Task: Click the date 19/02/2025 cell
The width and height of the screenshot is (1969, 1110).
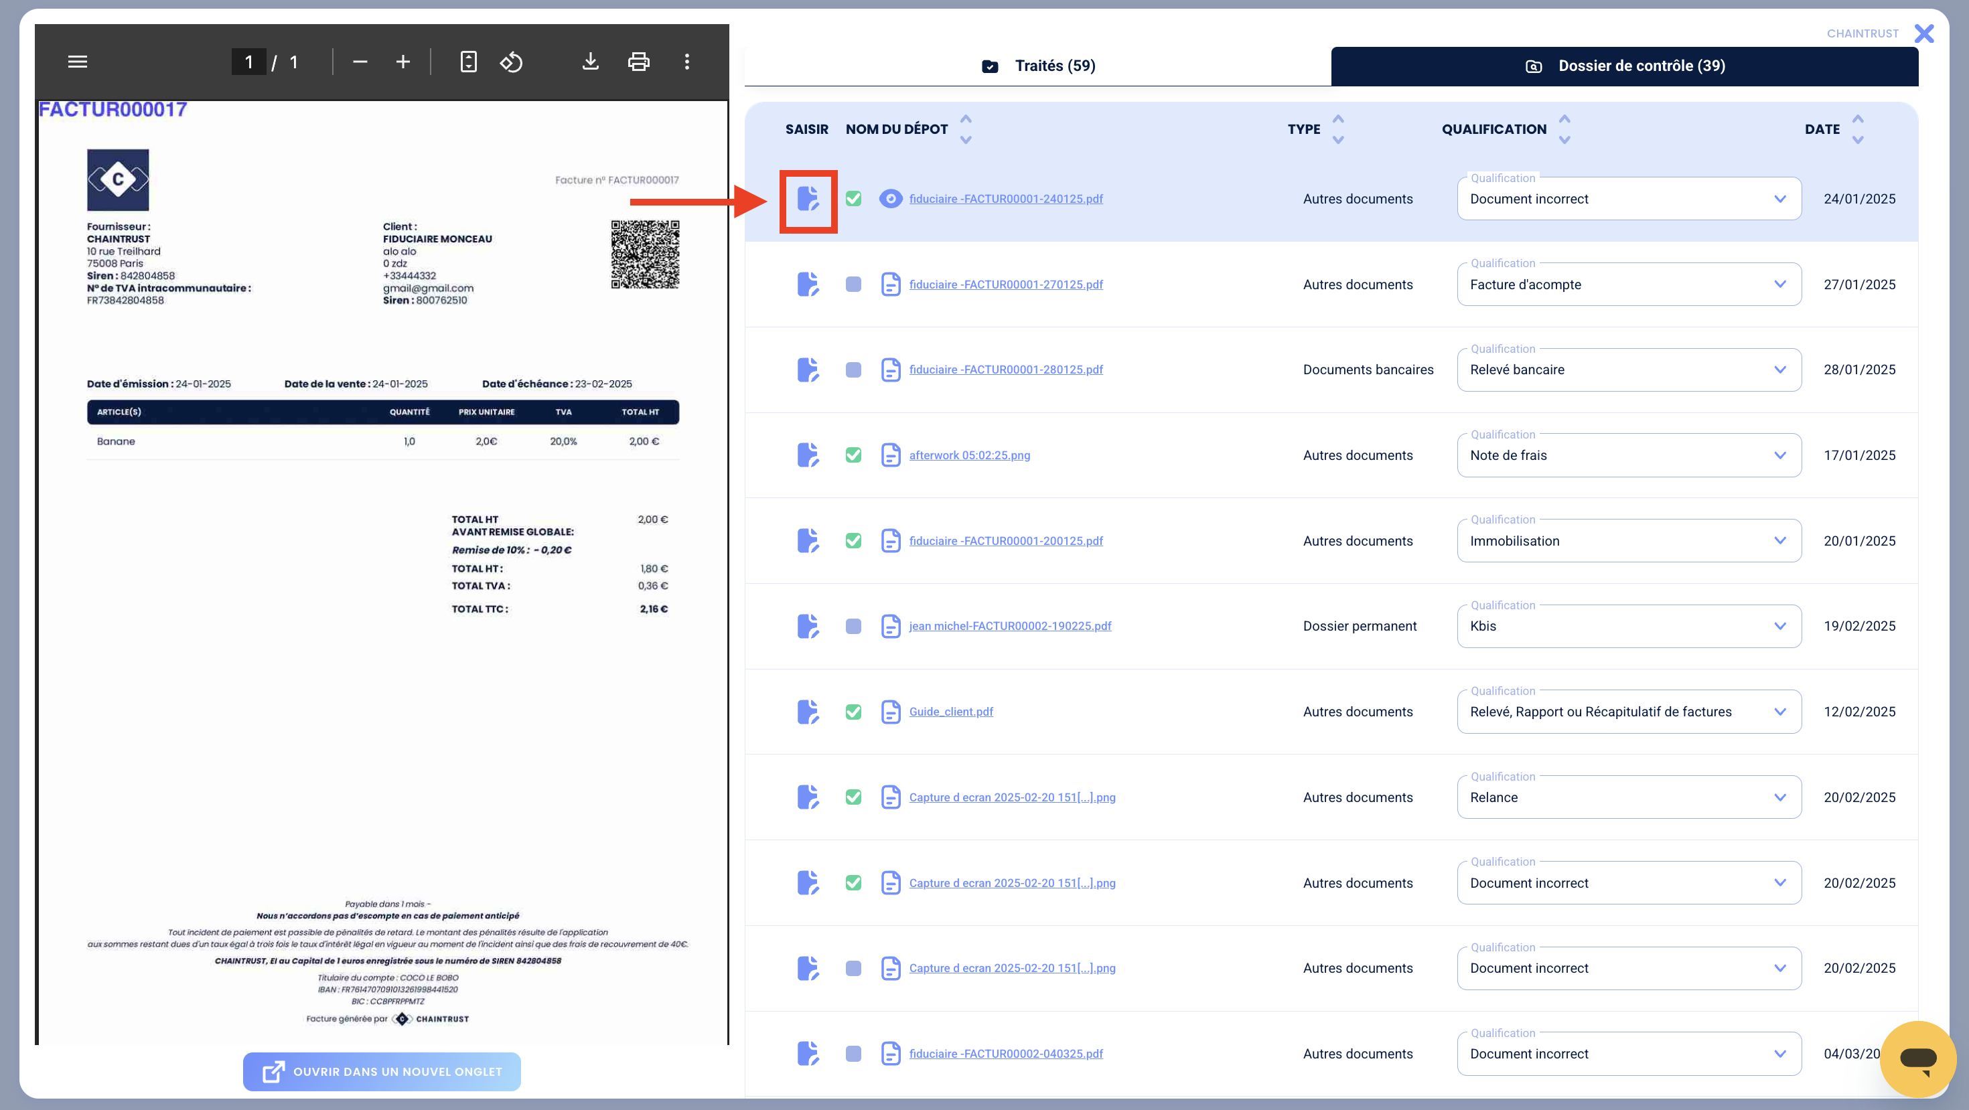Action: pos(1859,627)
